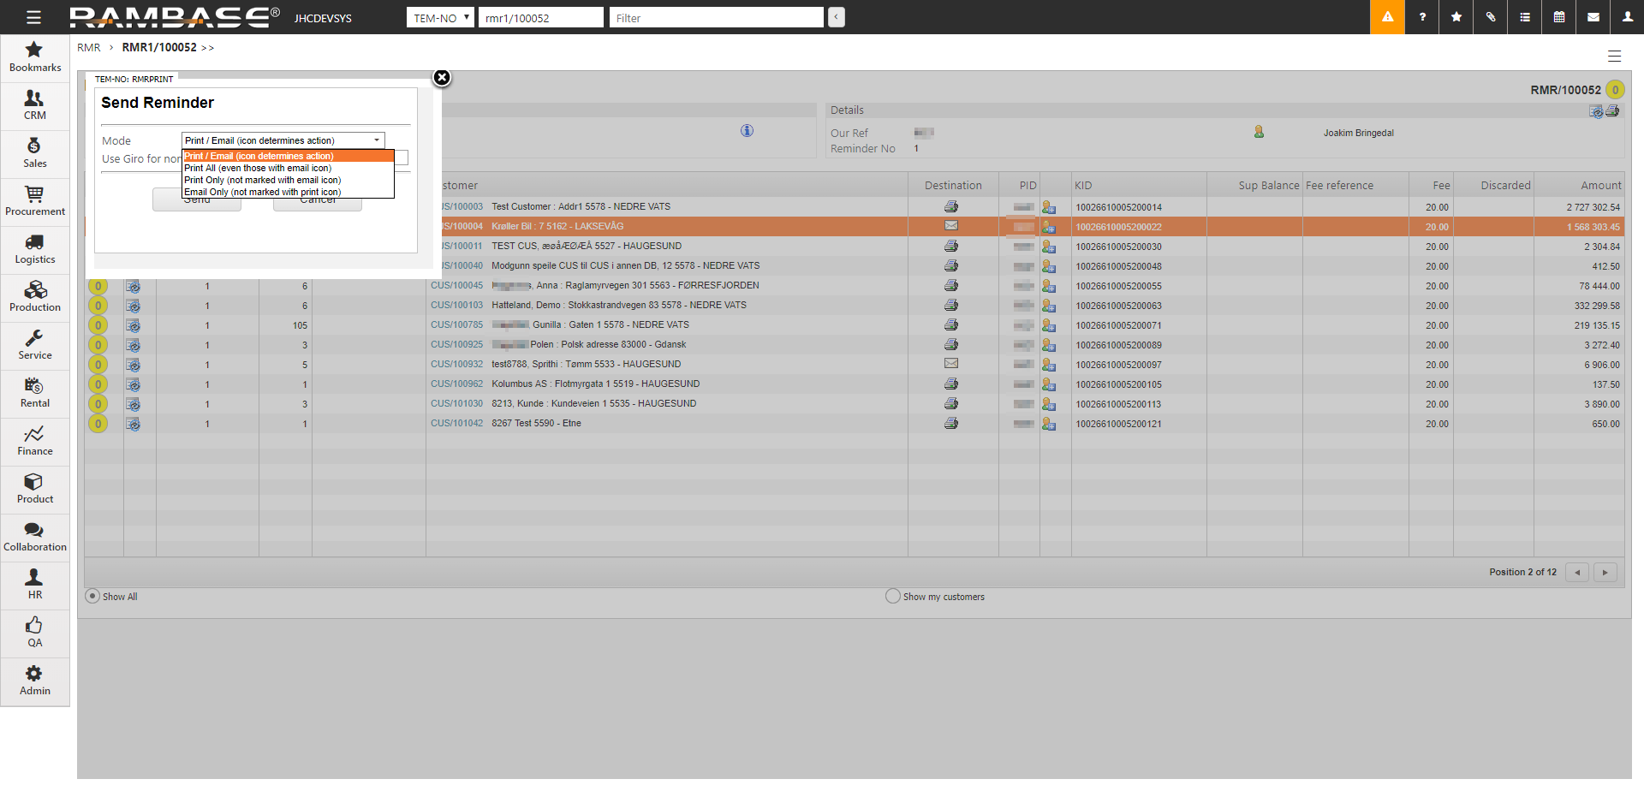The height and width of the screenshot is (803, 1644).
Task: Select the Show All radio button
Action: pyautogui.click(x=92, y=597)
